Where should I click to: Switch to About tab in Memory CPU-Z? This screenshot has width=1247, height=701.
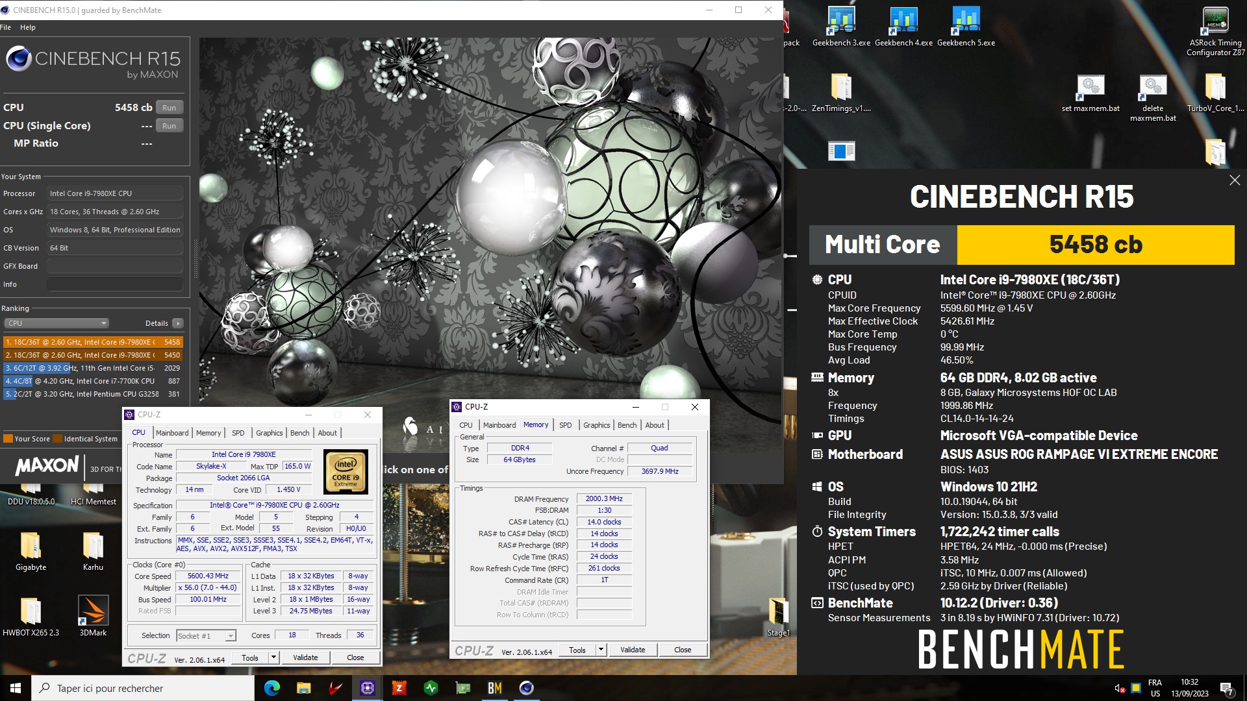pyautogui.click(x=655, y=425)
